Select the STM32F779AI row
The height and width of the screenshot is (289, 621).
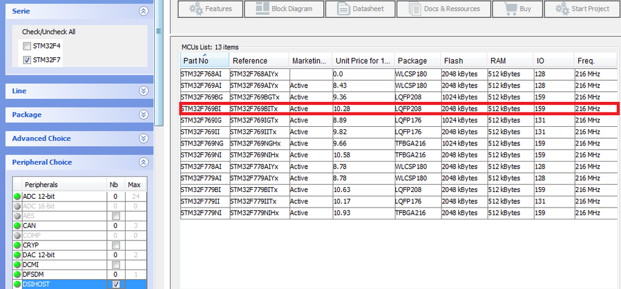(x=398, y=178)
